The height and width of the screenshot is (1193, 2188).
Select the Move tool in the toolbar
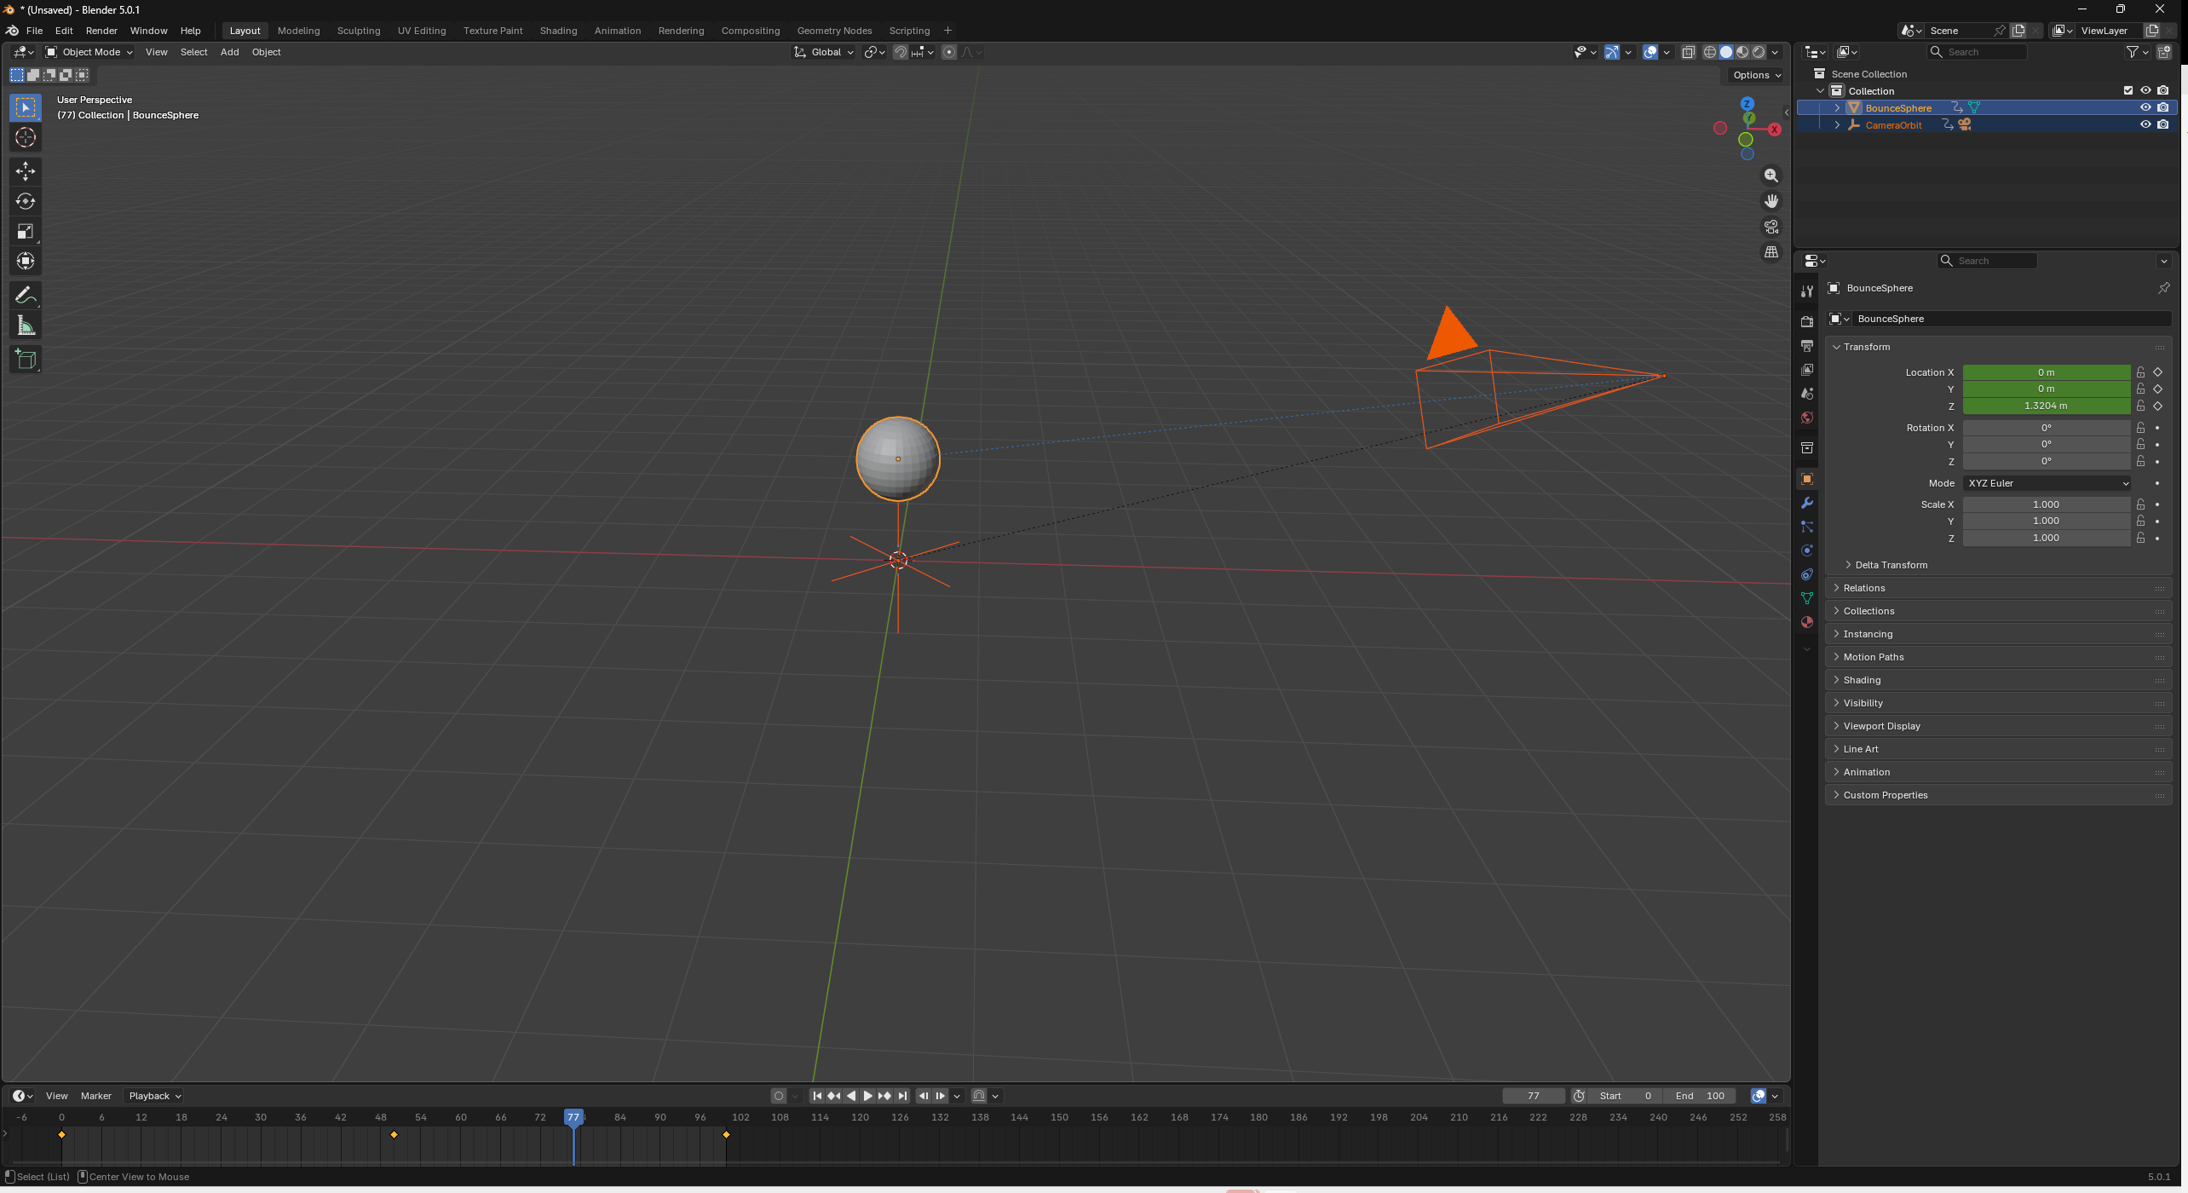(x=26, y=171)
